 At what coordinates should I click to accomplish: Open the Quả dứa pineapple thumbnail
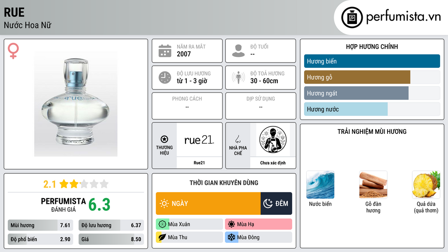pos(426,185)
